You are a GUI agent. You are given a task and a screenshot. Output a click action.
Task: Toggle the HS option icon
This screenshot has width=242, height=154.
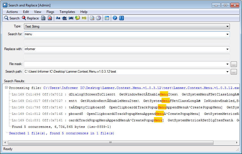84,18
